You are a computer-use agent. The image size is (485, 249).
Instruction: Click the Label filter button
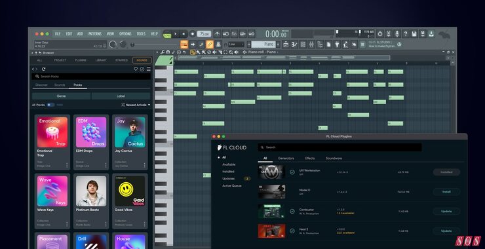(121, 96)
